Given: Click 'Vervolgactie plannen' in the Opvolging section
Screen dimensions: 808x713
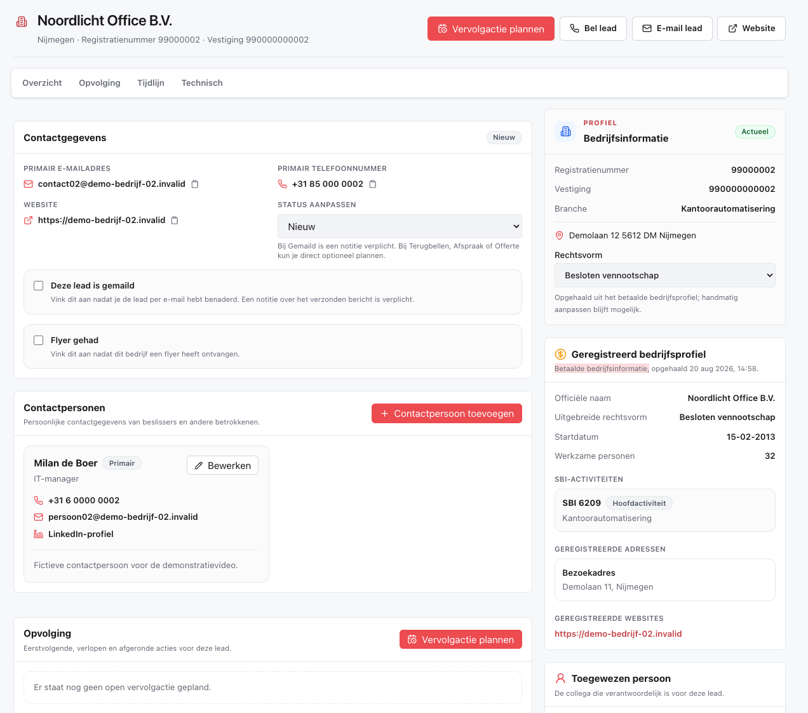Looking at the screenshot, I should [461, 640].
